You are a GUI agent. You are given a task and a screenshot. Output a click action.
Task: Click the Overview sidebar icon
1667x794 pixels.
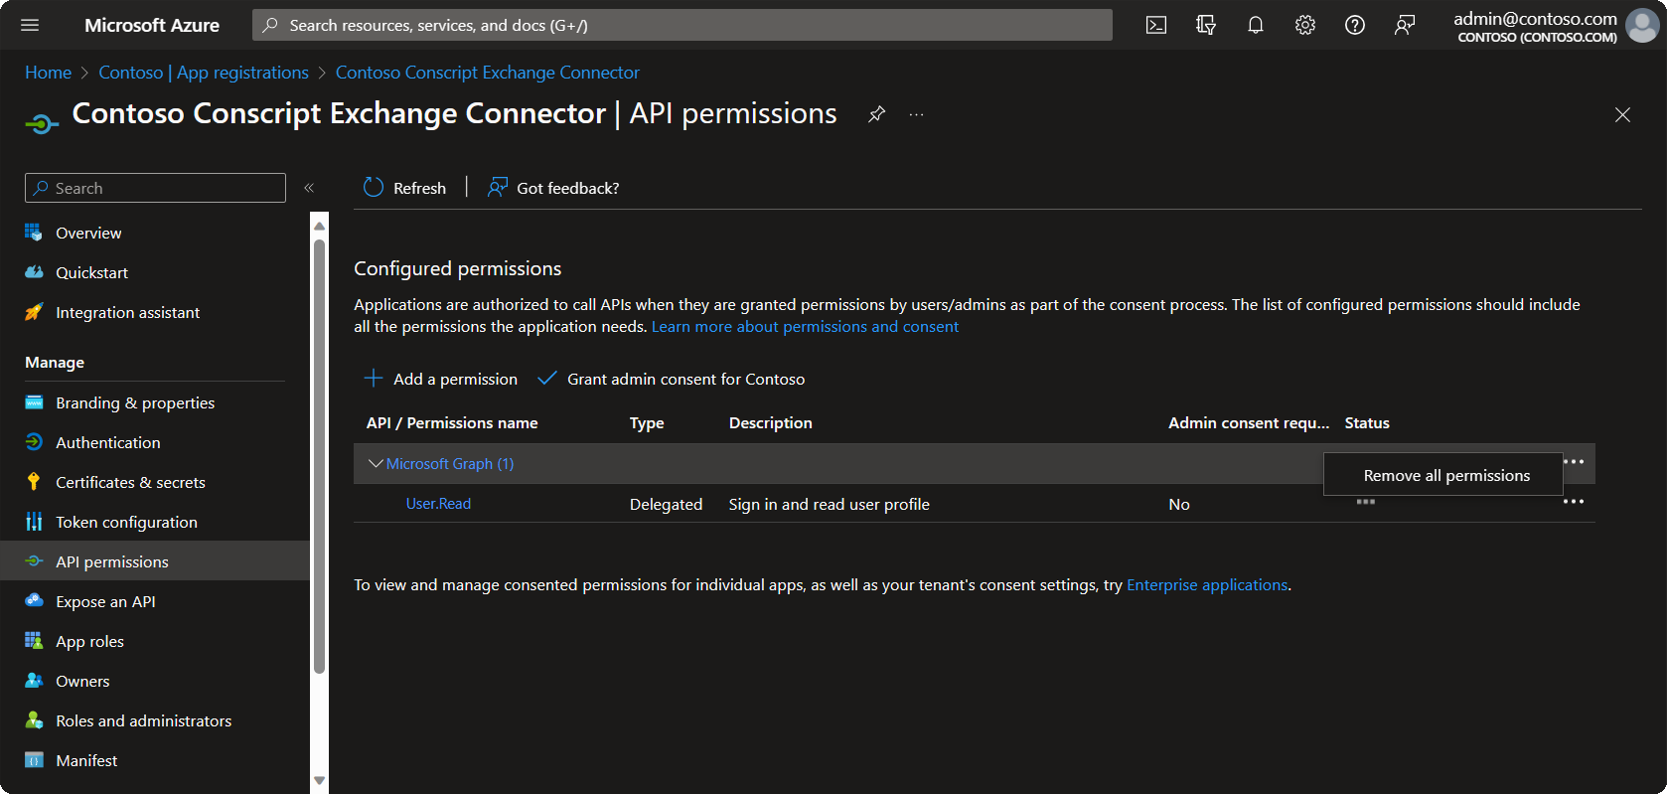click(x=34, y=233)
